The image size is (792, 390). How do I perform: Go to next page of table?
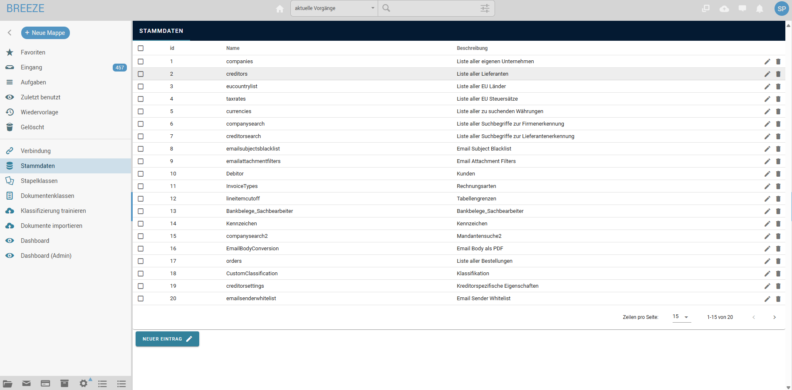(x=775, y=317)
